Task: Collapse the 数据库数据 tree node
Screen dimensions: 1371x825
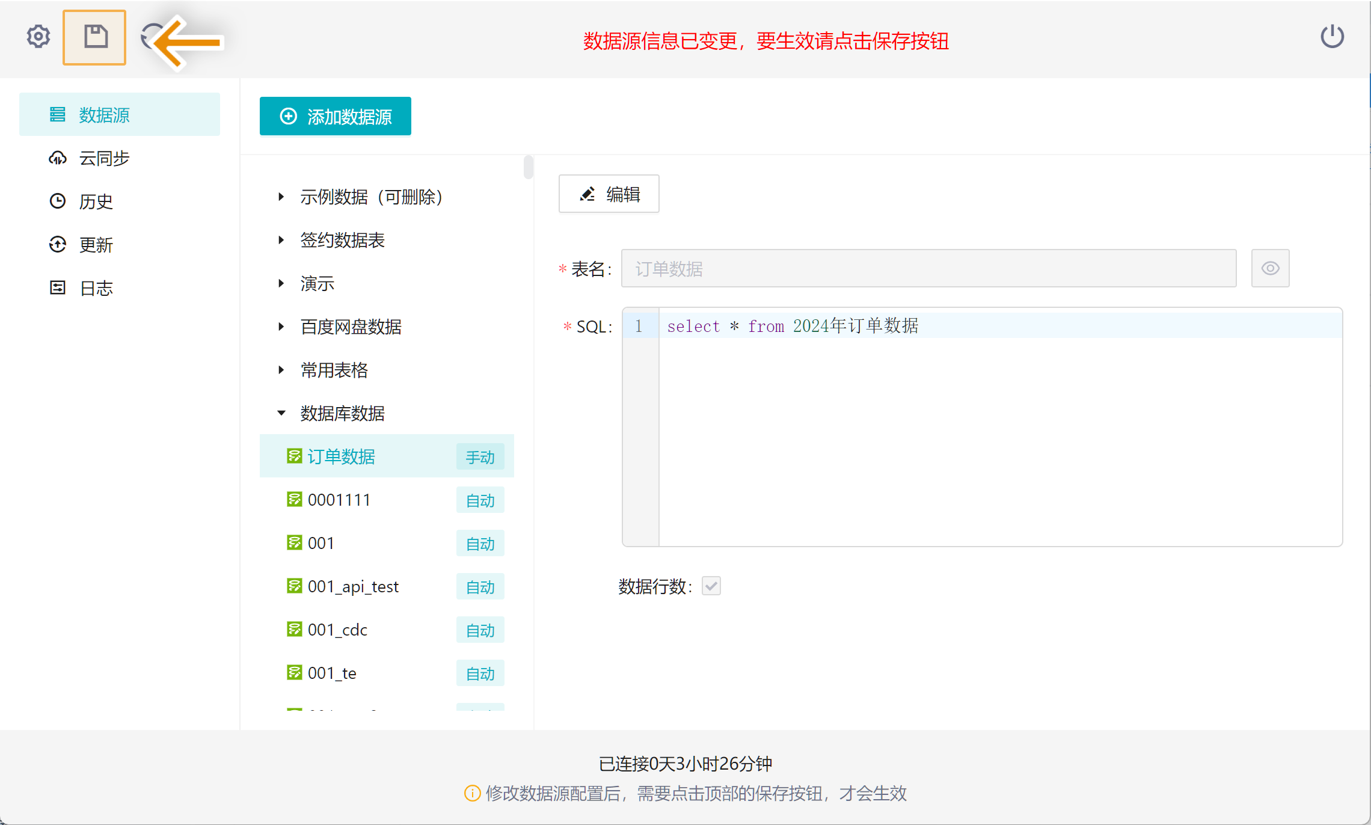Action: coord(281,413)
